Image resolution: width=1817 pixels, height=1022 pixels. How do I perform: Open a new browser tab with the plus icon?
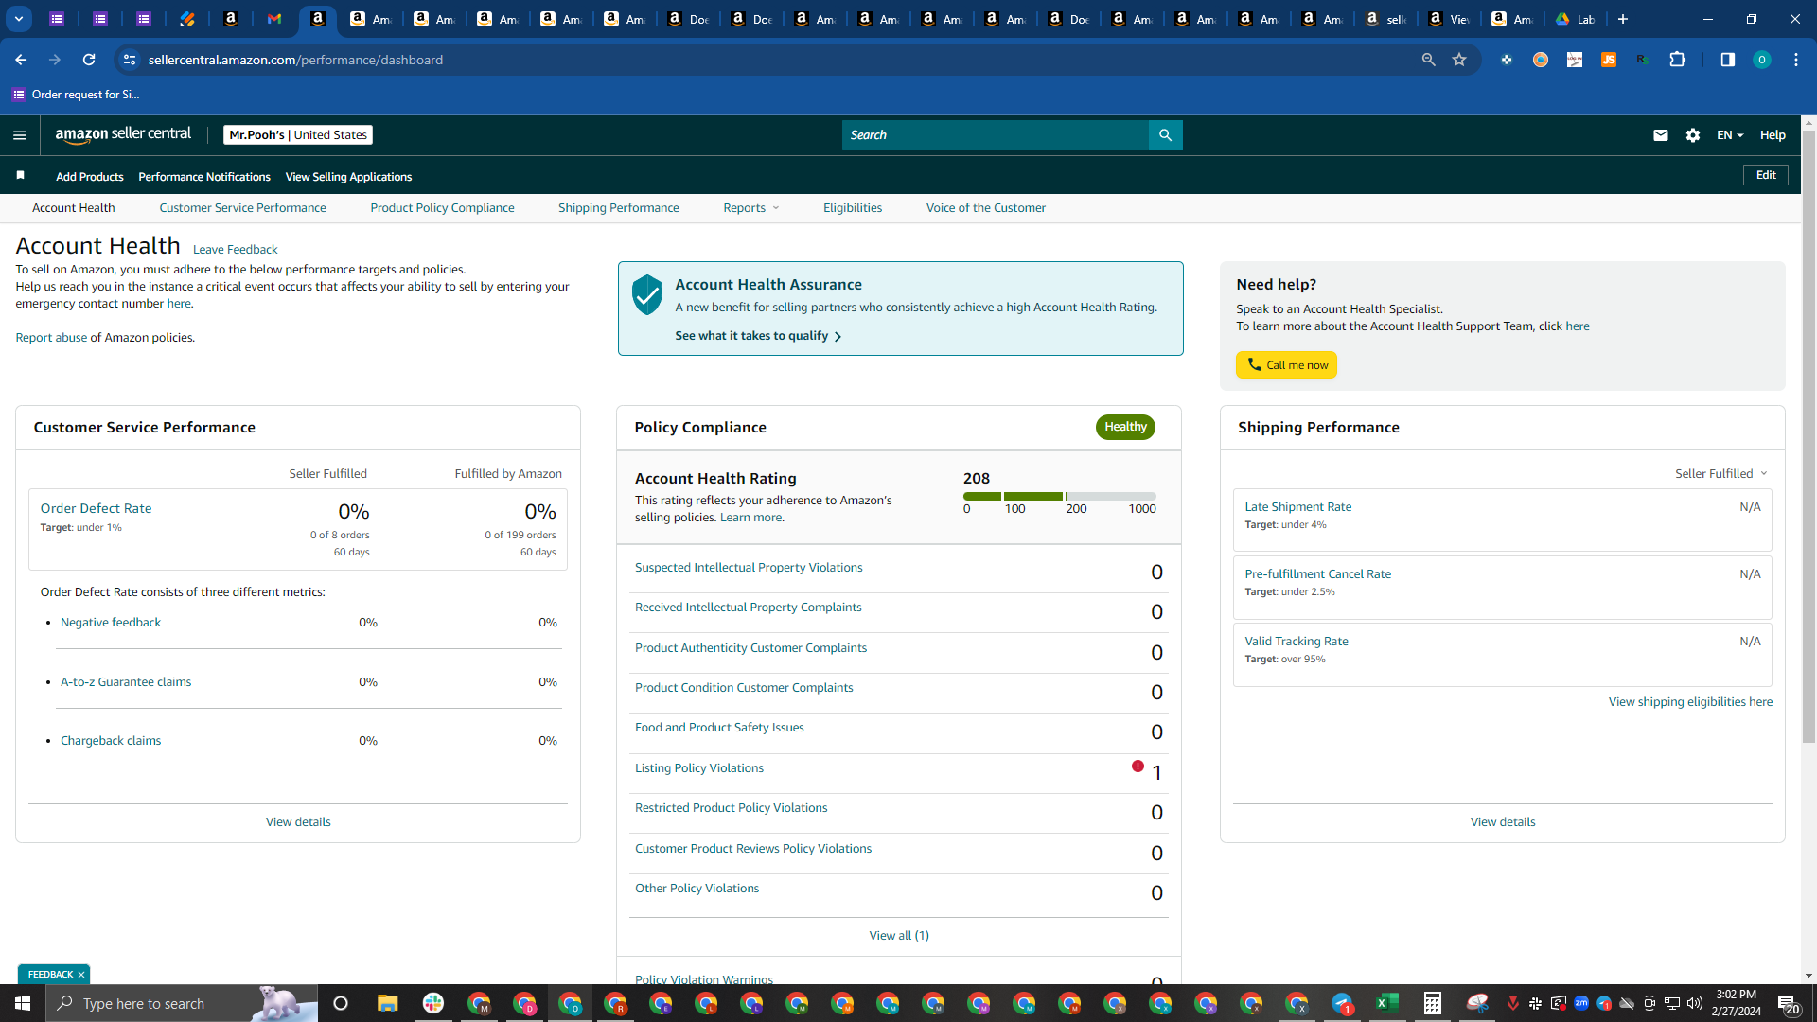pyautogui.click(x=1622, y=19)
